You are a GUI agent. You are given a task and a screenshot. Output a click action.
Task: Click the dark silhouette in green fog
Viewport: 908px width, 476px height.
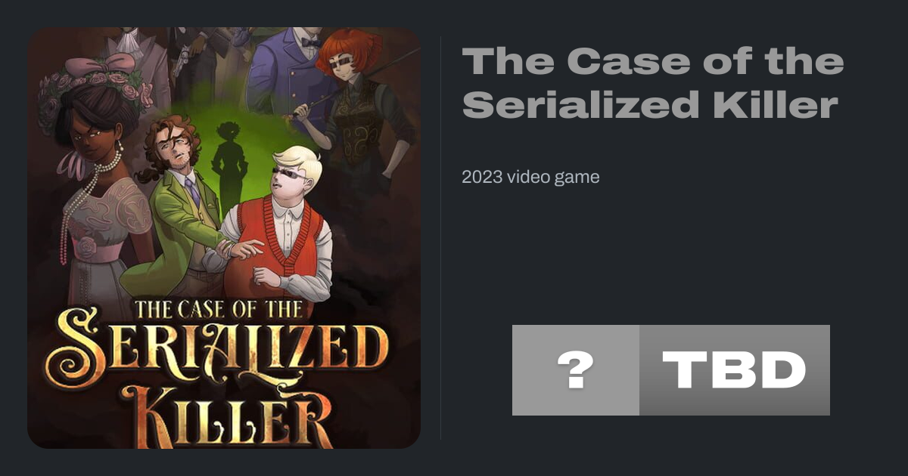click(229, 157)
